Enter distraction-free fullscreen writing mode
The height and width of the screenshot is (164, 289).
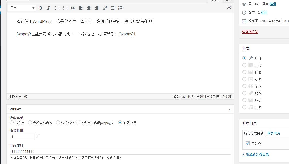pyautogui.click(x=229, y=7)
